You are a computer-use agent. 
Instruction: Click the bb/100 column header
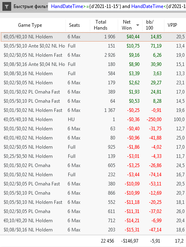150,25
